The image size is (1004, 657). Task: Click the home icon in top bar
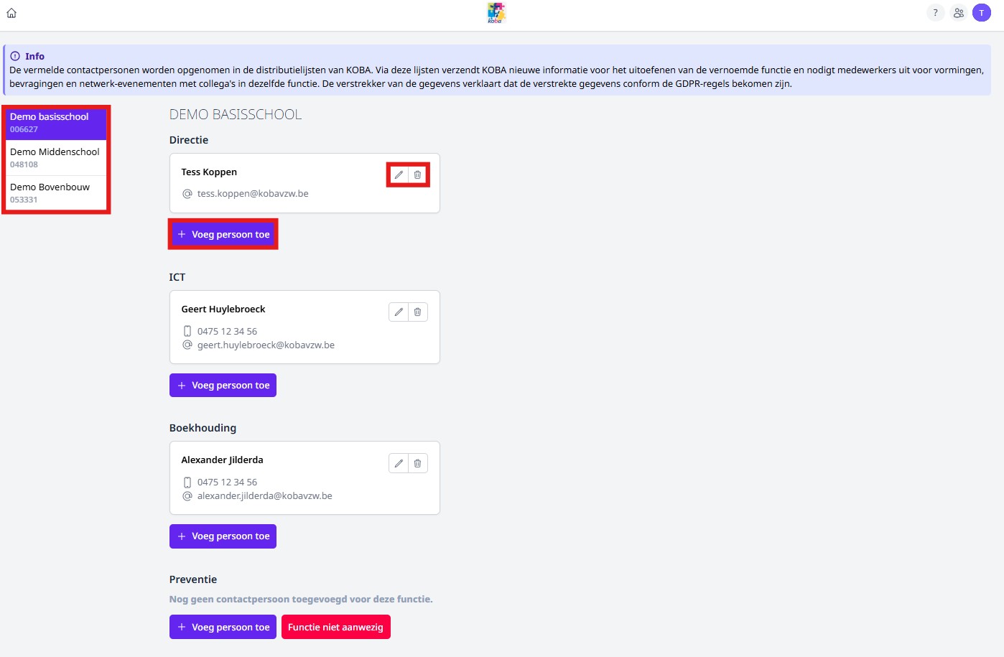[x=11, y=13]
